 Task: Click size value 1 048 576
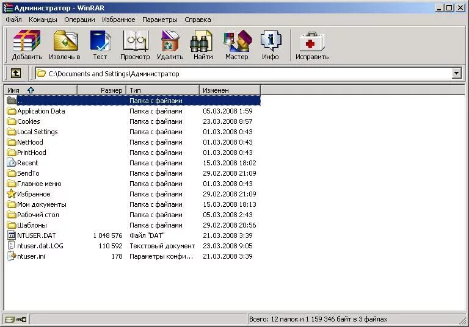coord(107,235)
